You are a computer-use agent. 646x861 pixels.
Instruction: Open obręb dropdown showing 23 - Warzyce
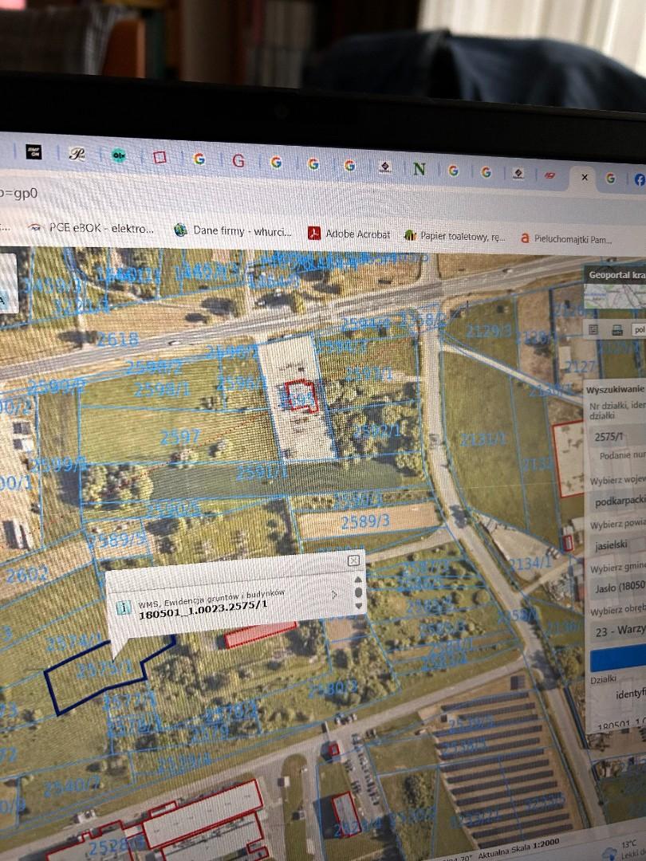point(619,631)
